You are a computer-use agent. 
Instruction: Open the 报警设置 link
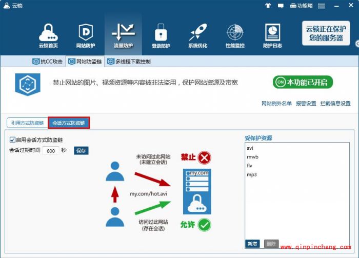pyautogui.click(x=306, y=104)
